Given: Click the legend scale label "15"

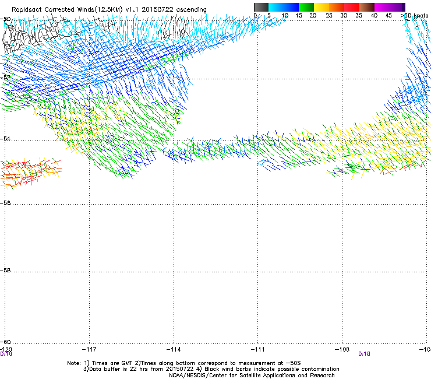Looking at the screenshot, I should [x=299, y=16].
